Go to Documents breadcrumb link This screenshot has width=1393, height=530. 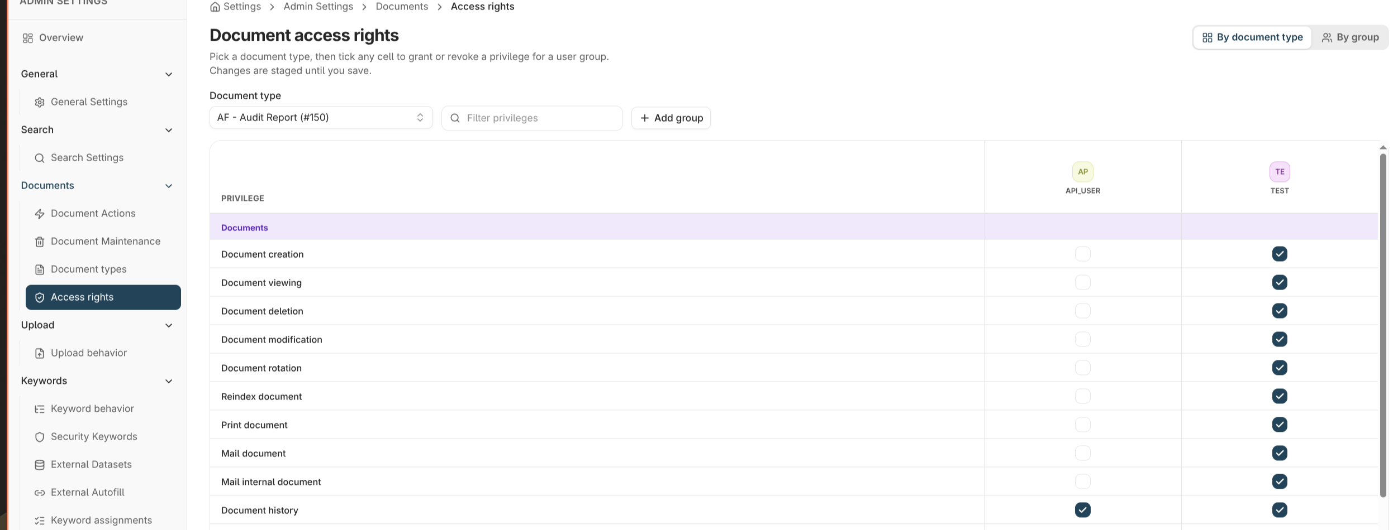(402, 7)
